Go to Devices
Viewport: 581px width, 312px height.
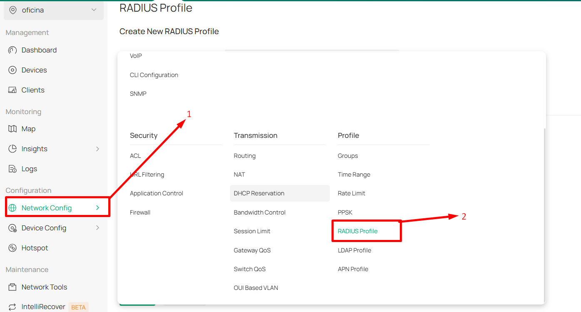point(34,70)
